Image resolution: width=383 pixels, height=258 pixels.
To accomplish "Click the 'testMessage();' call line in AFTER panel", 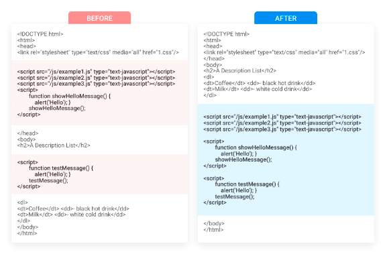I will tap(235, 197).
